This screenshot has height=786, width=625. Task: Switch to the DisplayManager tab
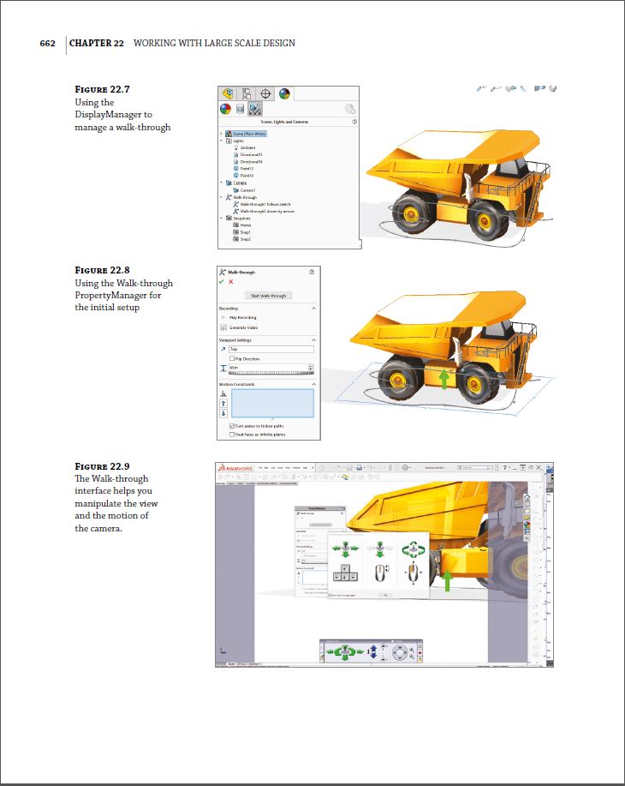click(x=285, y=93)
